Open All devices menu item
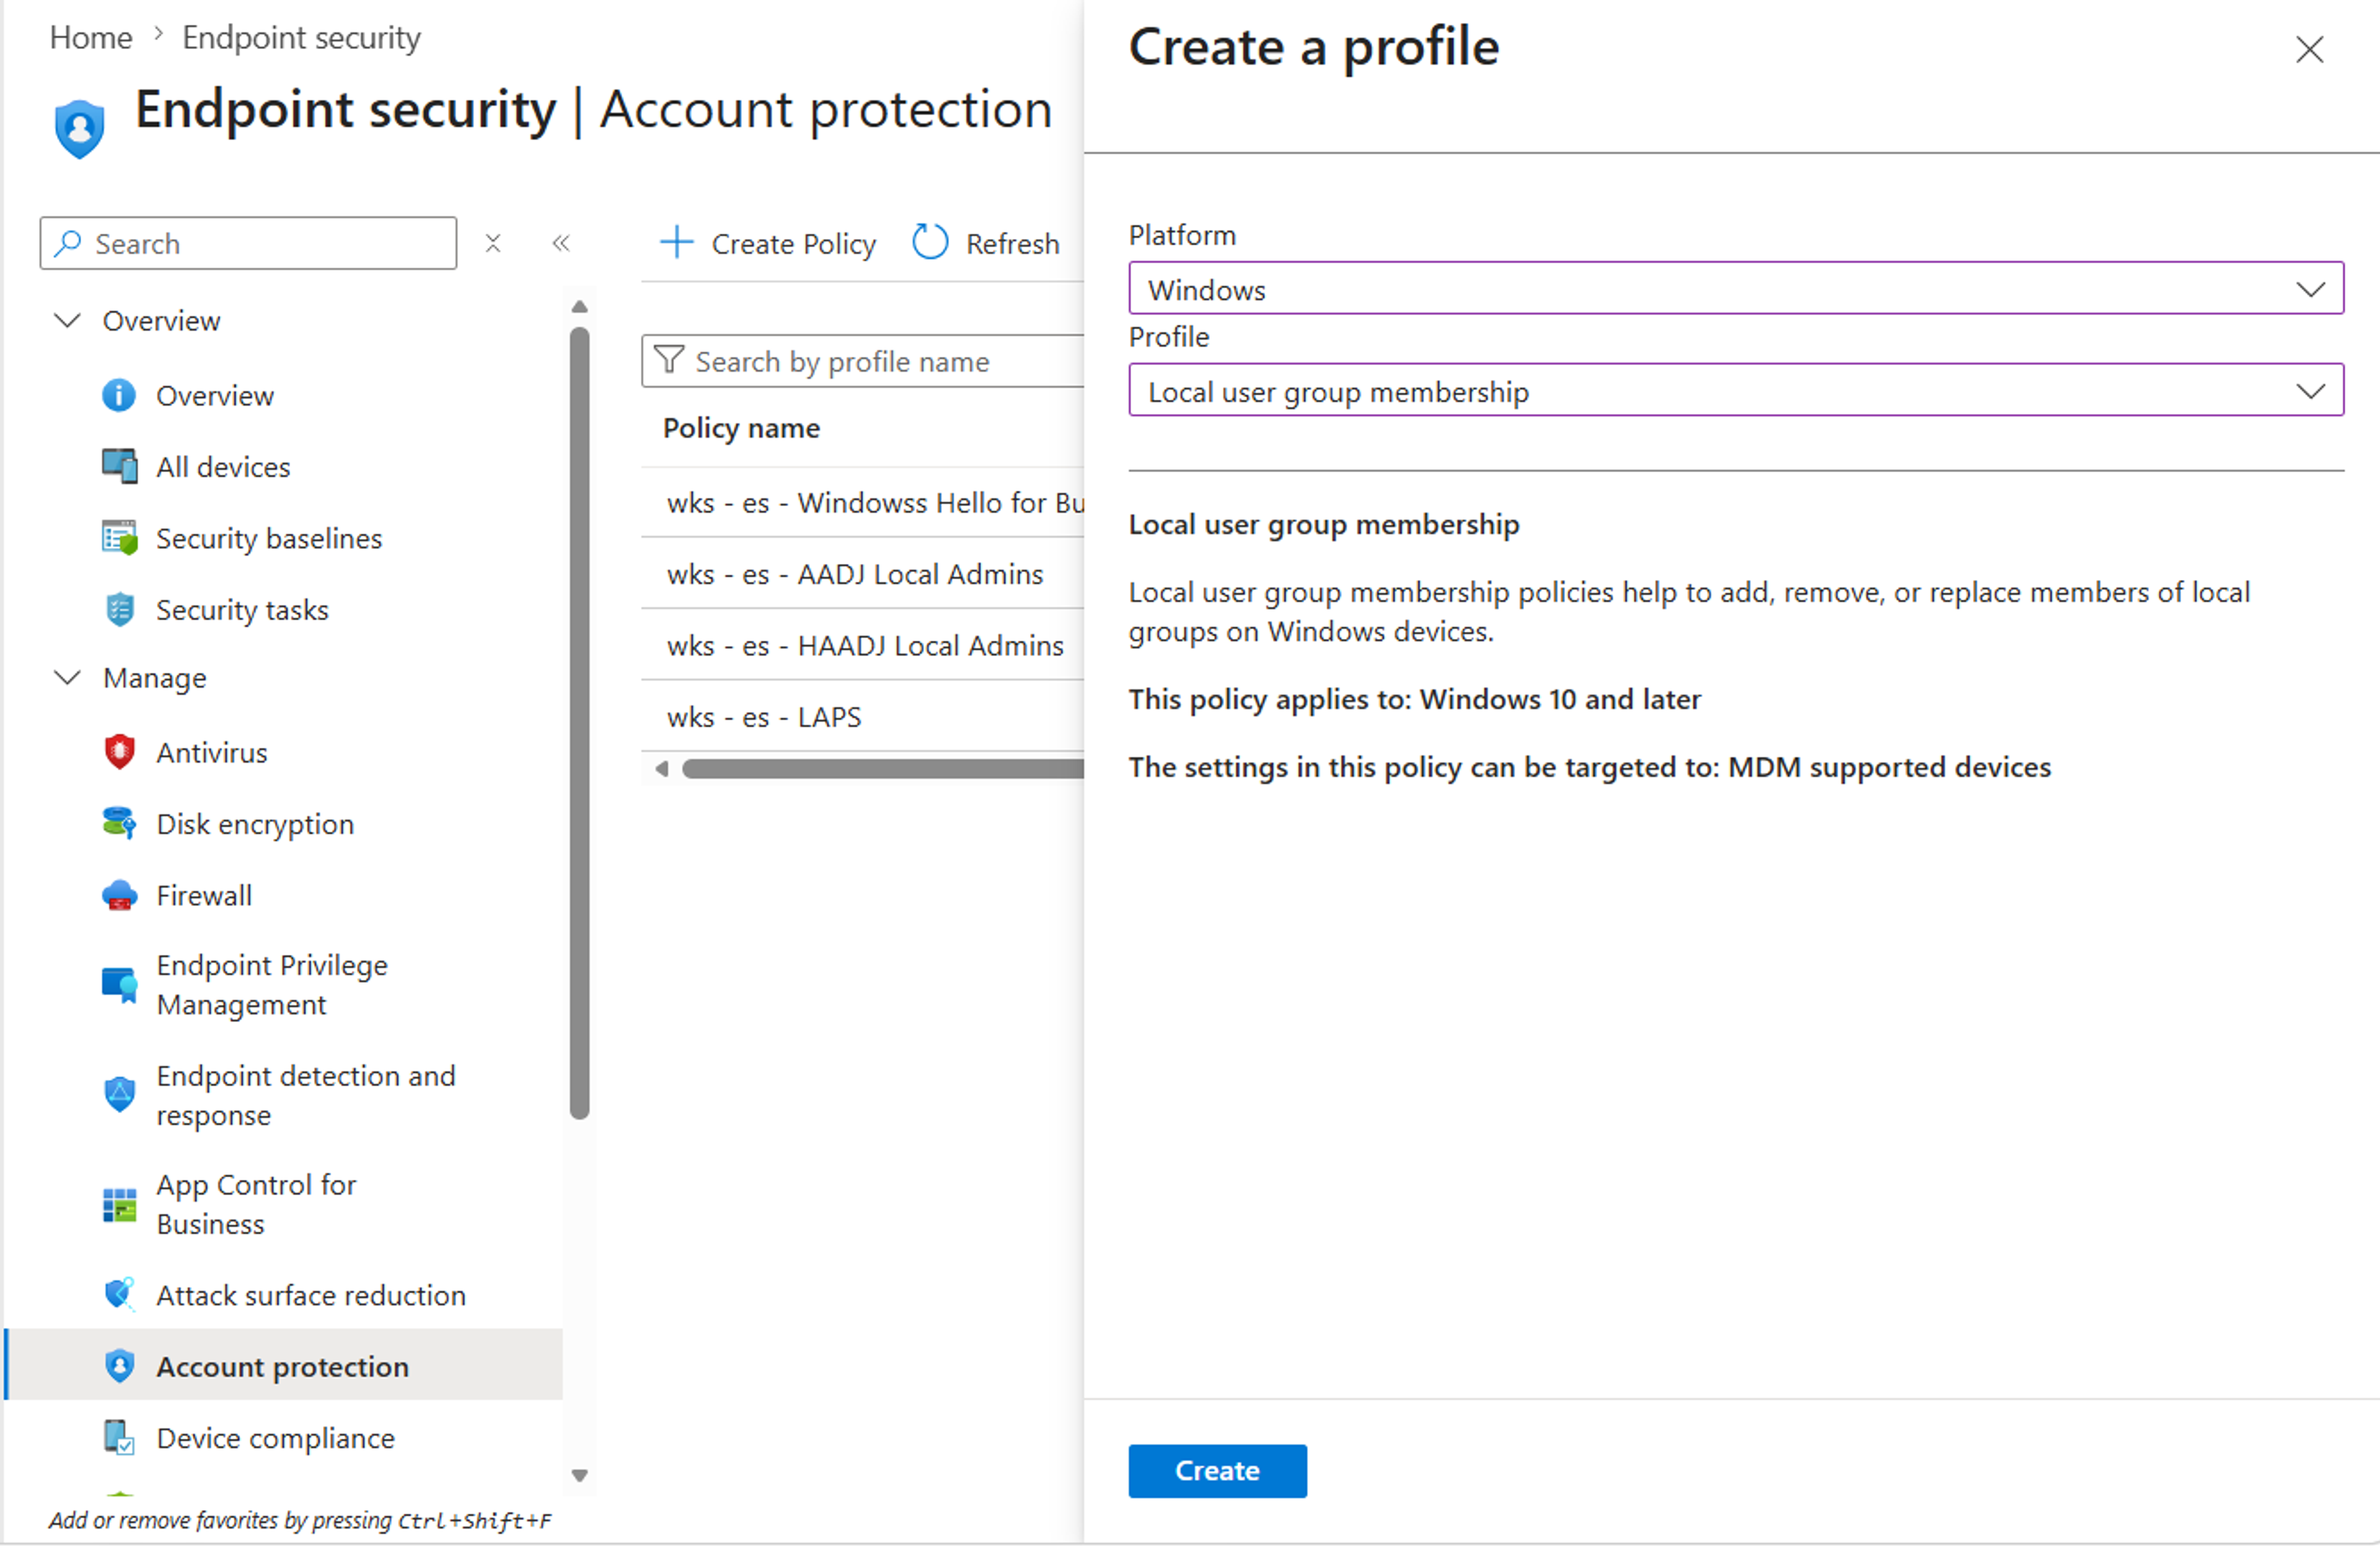2380x1546 pixels. tap(223, 466)
